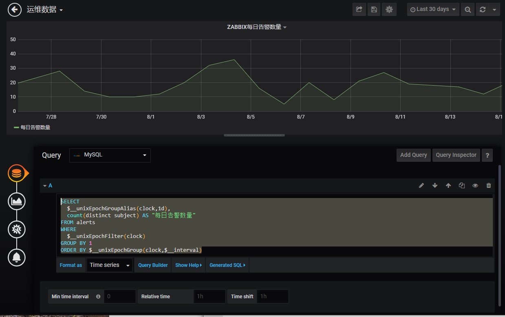Screen dimensions: 505x317
Task: Click inside the SQL editor text
Action: point(275,225)
